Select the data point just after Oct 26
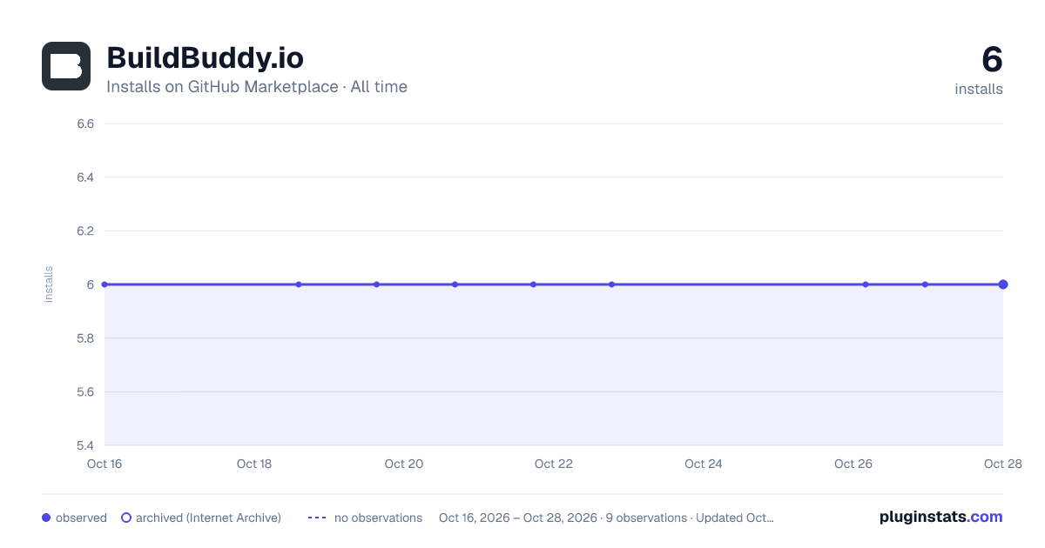Image resolution: width=1045 pixels, height=548 pixels. pos(866,284)
